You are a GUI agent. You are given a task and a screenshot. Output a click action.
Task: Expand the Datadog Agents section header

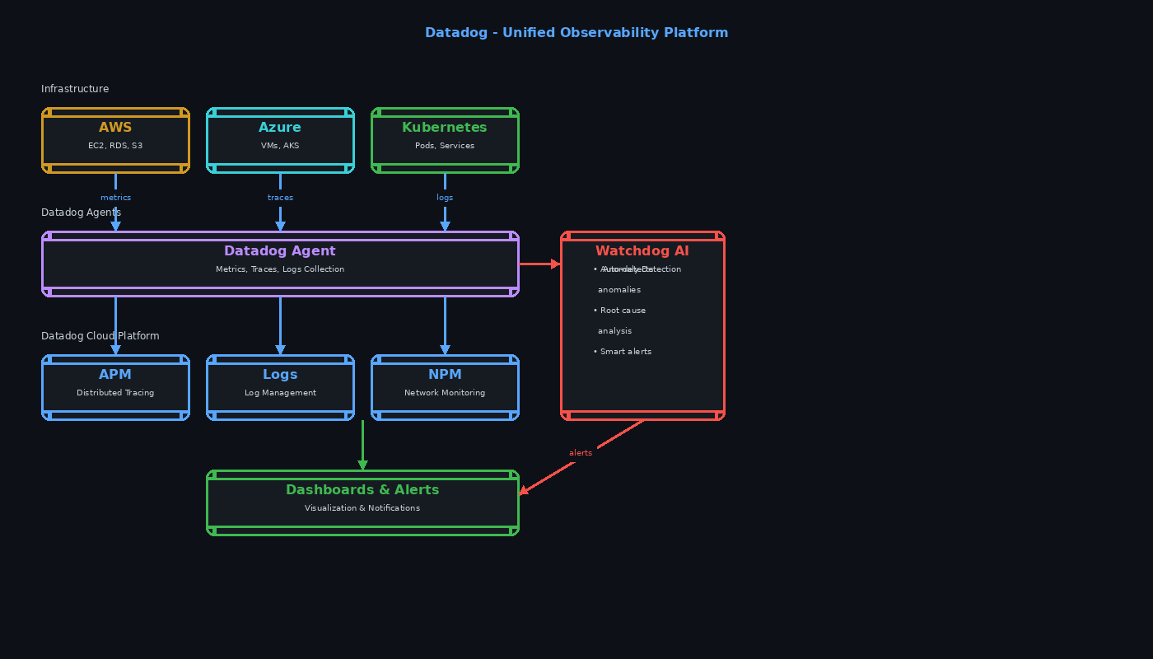pos(81,212)
